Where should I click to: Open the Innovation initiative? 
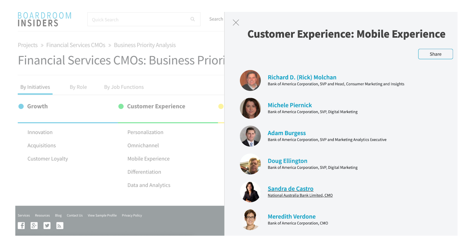coord(40,132)
